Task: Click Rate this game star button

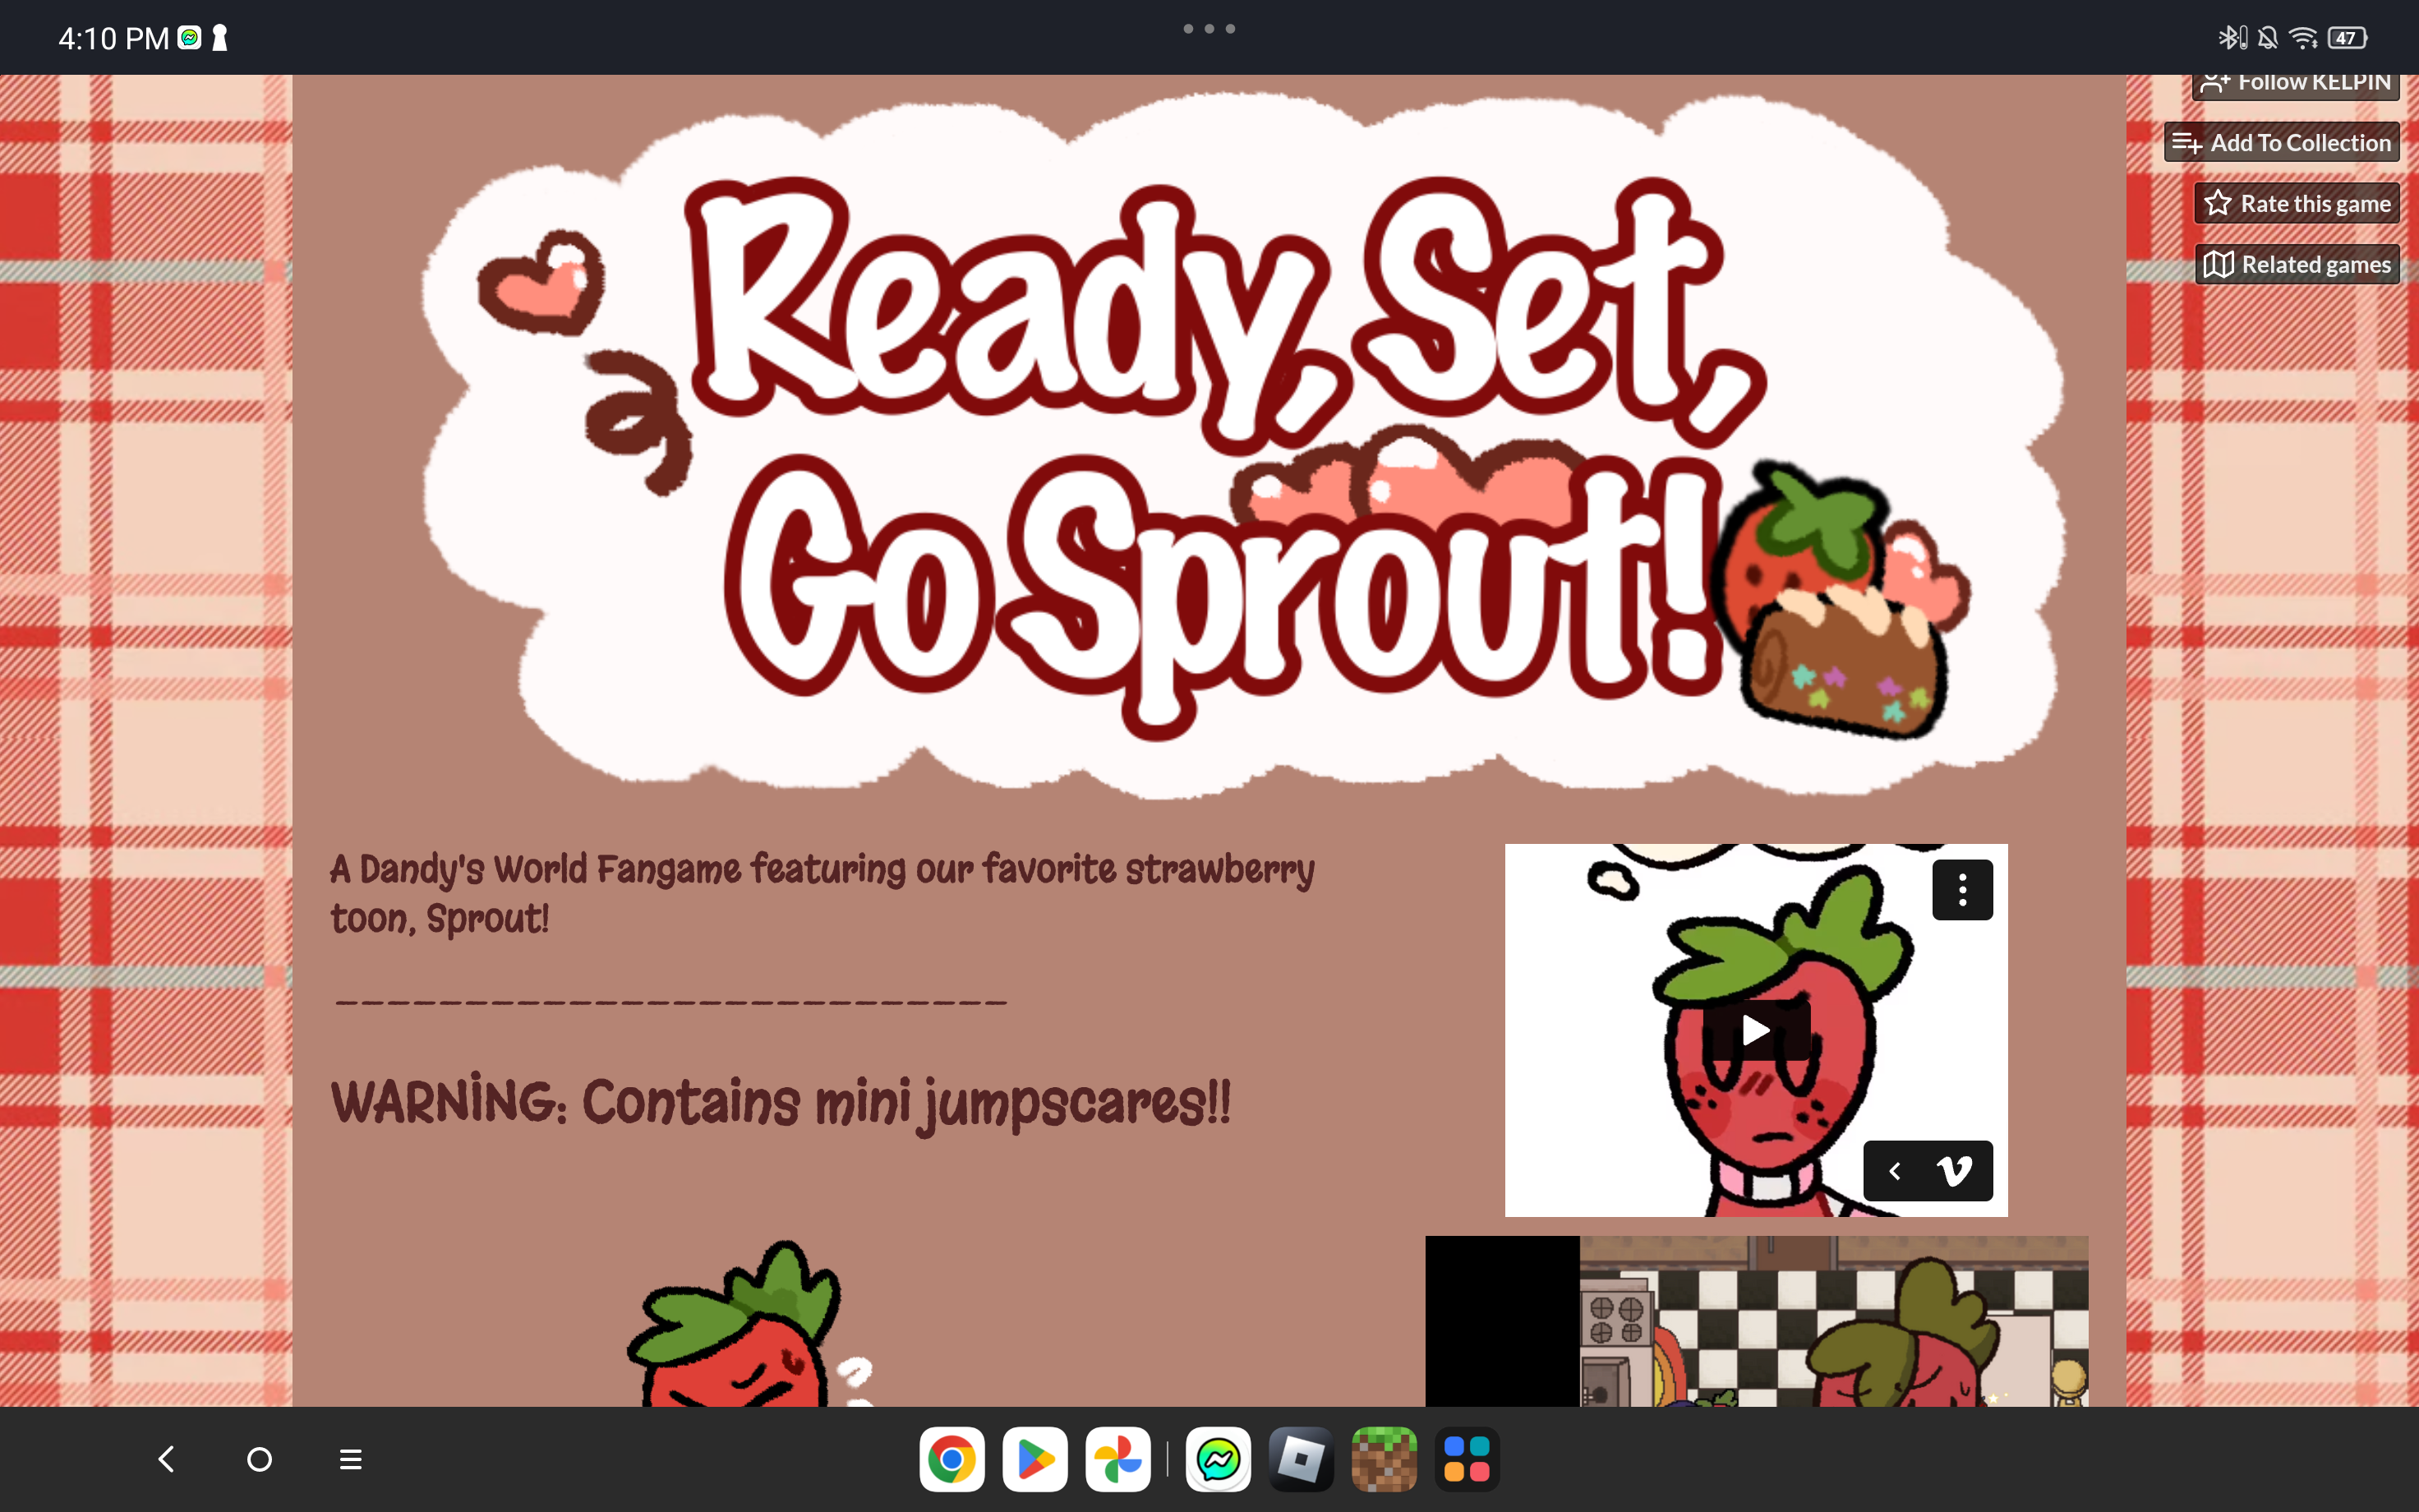Action: tap(2296, 204)
